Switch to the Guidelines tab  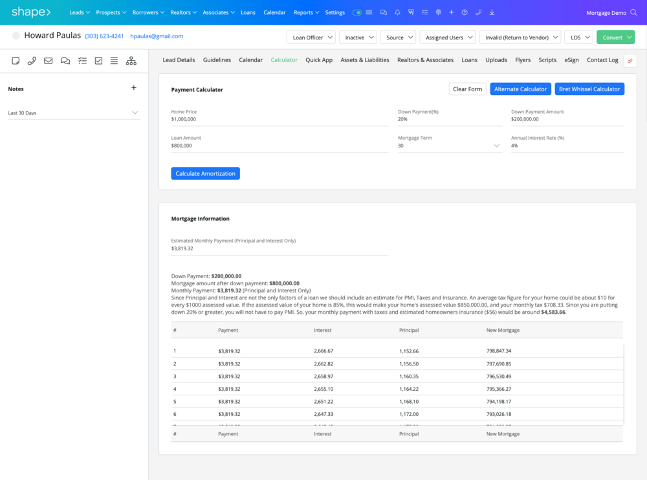[217, 60]
